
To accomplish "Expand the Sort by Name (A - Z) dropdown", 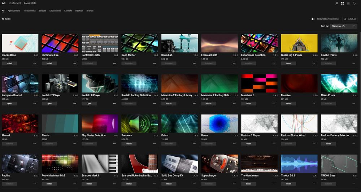I will (x=344, y=26).
